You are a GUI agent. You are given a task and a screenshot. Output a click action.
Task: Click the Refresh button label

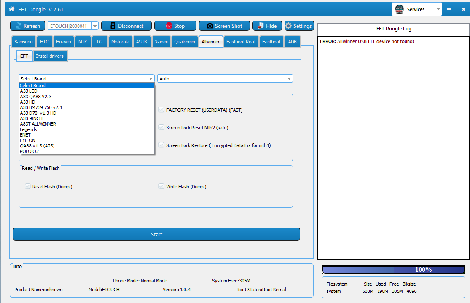point(32,26)
